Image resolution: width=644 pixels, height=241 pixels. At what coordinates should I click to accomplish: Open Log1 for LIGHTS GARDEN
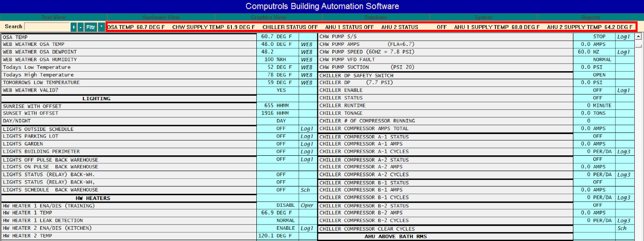(x=307, y=144)
